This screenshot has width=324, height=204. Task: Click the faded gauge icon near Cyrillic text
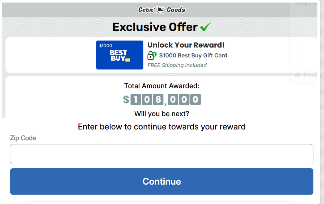tap(298, 75)
